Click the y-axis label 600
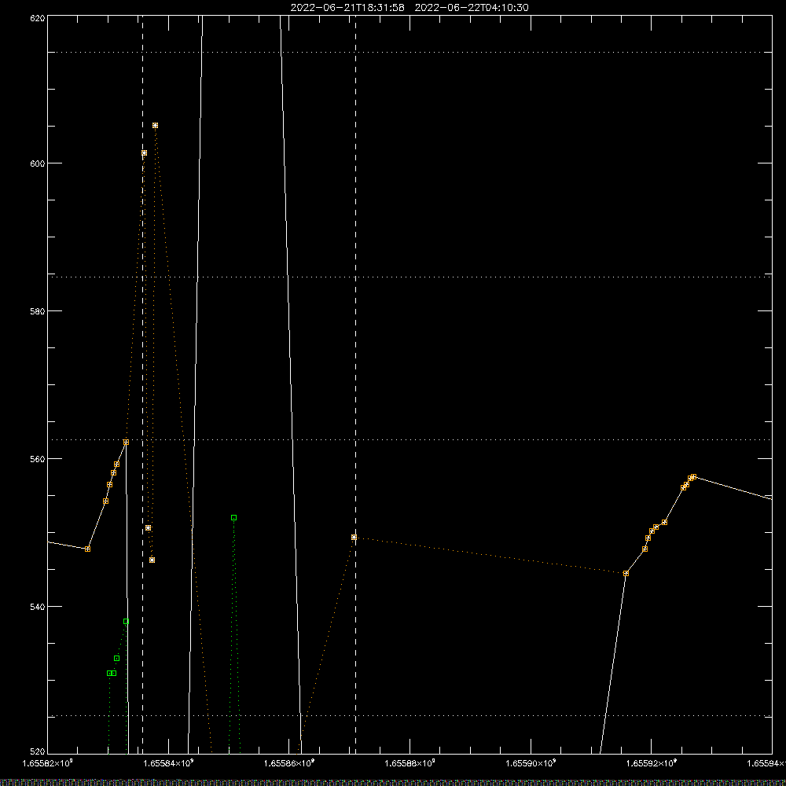Viewport: 786px width, 786px height. point(38,163)
